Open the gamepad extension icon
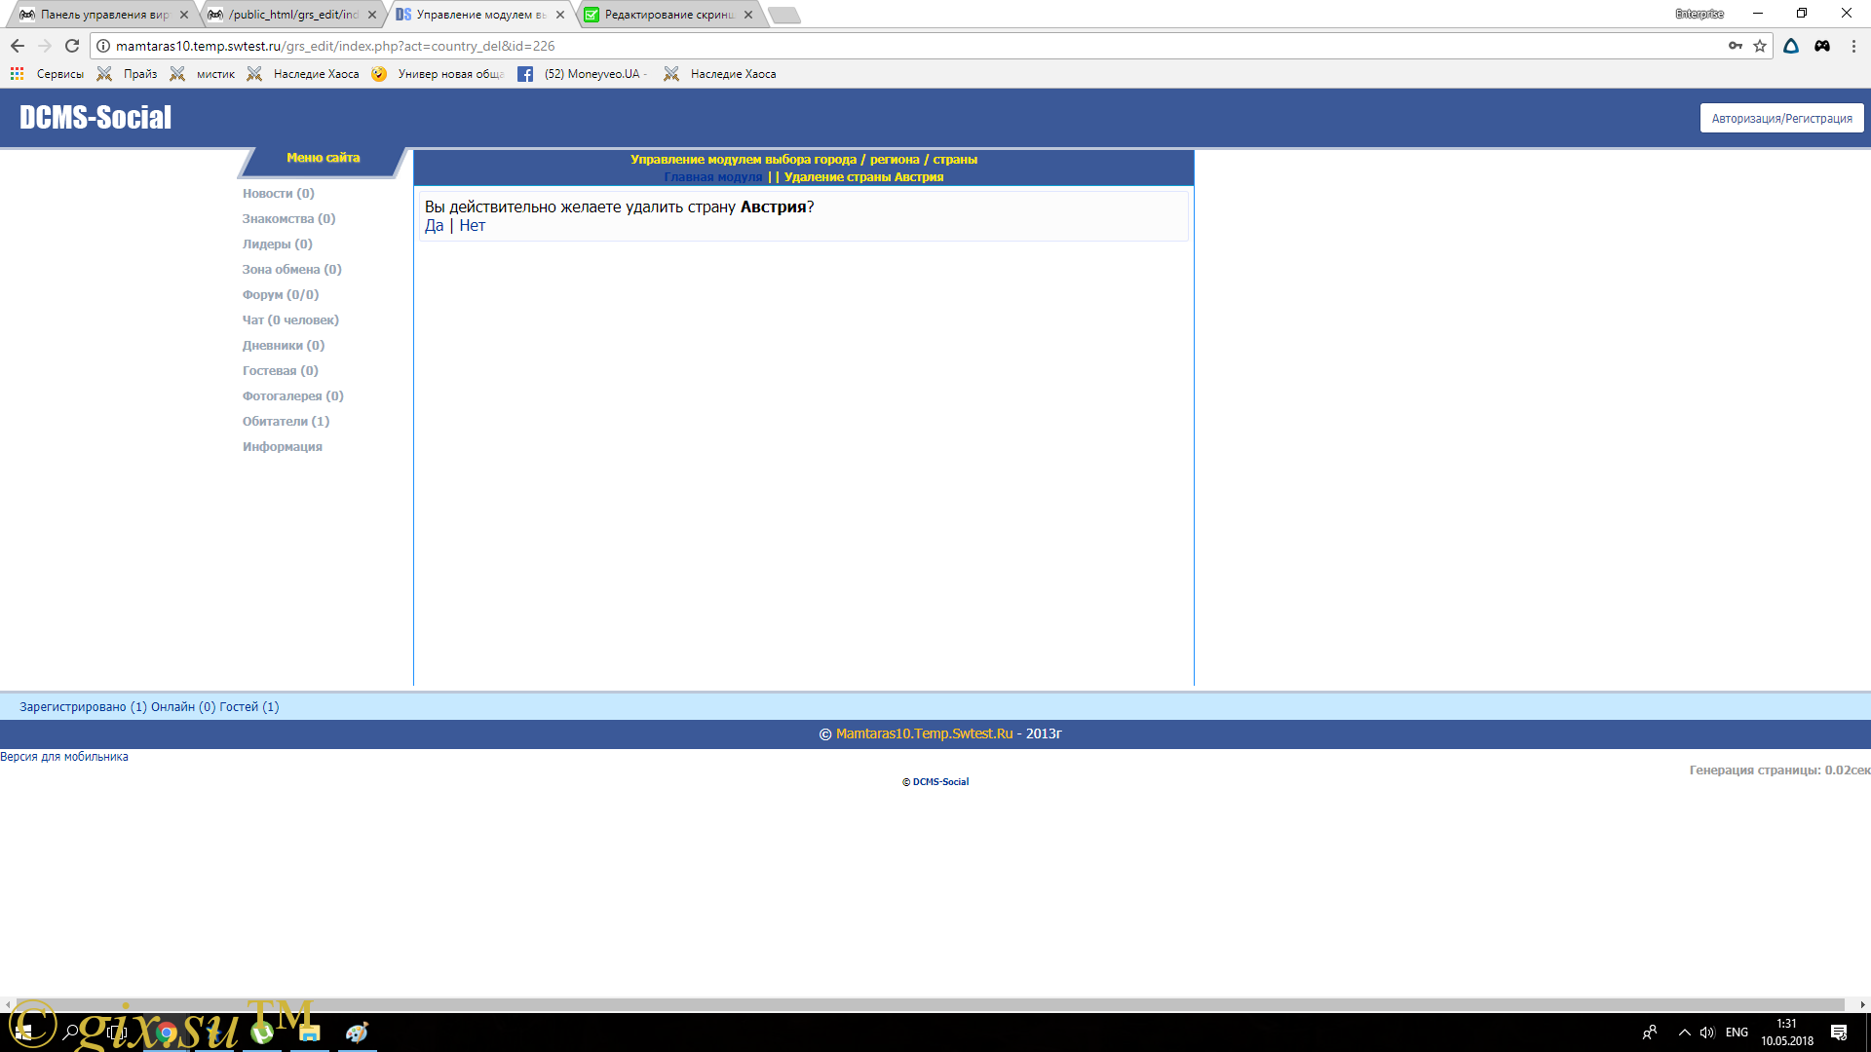Screen dimensions: 1871x1052 coord(1822,46)
